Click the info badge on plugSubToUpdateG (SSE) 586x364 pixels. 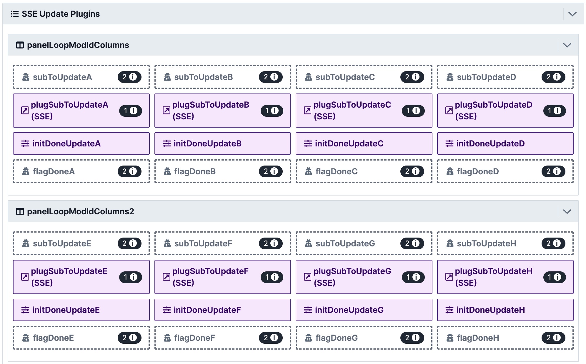[413, 277]
